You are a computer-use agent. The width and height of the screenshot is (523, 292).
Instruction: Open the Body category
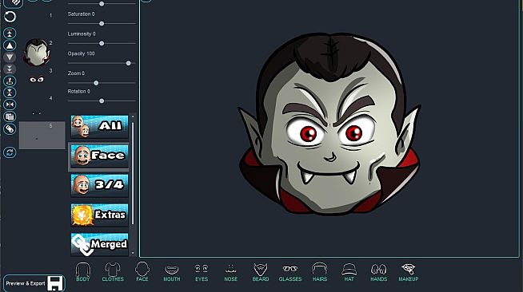point(83,272)
